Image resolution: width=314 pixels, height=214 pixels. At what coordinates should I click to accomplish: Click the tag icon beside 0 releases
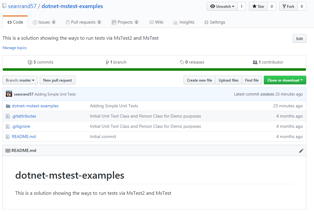[x=182, y=62]
